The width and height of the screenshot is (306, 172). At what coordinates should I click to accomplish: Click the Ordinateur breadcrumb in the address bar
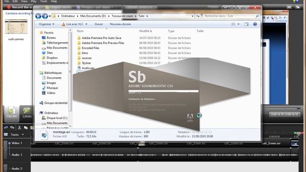(68, 16)
